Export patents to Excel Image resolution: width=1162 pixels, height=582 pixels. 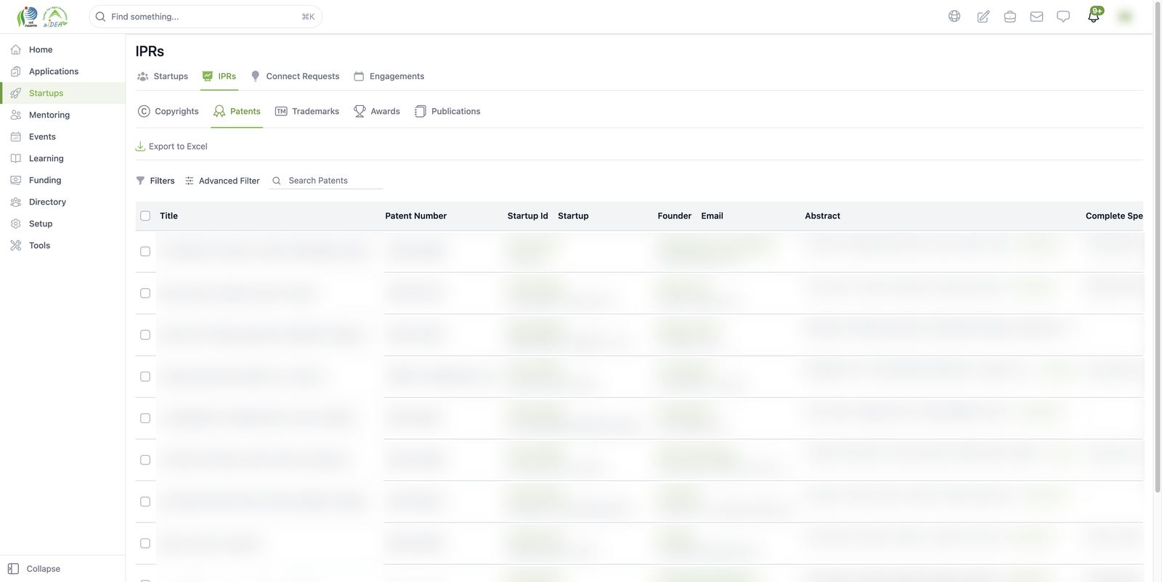tap(171, 147)
